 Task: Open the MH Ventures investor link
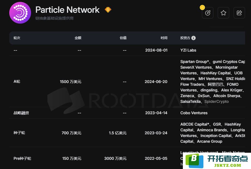click(x=210, y=79)
